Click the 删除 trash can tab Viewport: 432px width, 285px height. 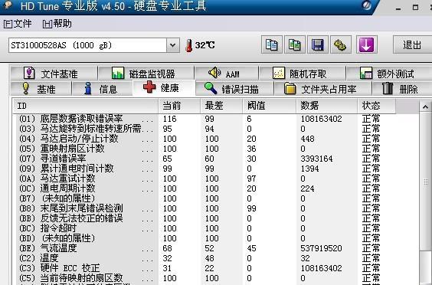401,89
